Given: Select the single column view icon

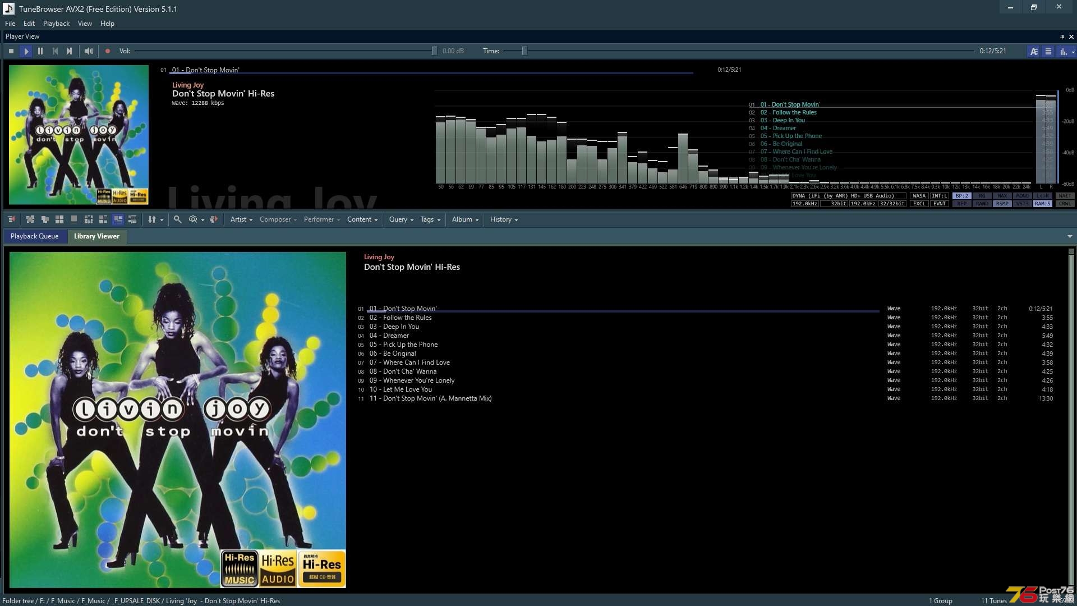Looking at the screenshot, I should 74,219.
